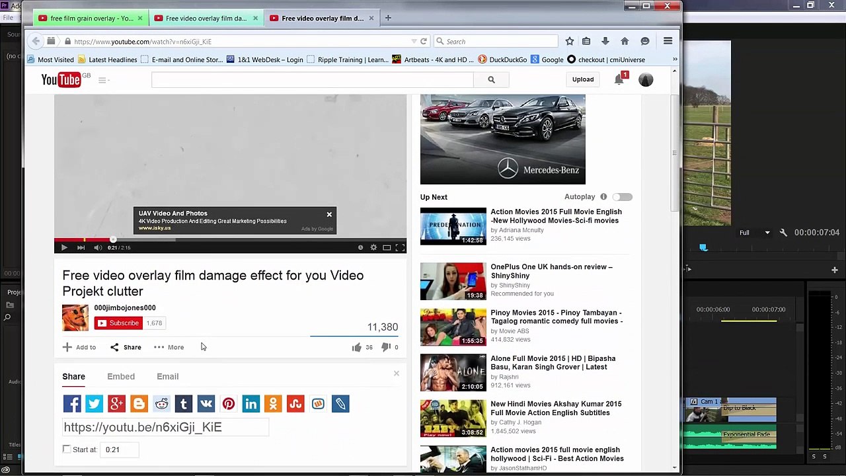Open the Firefox hamburger menu
The width and height of the screenshot is (846, 476).
(x=668, y=42)
